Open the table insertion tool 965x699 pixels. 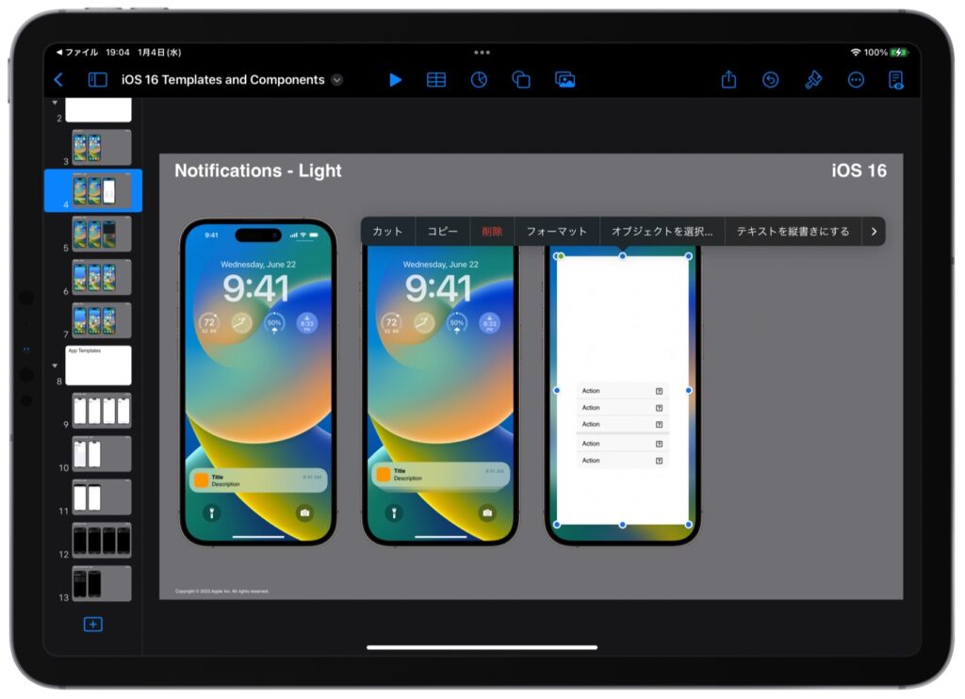tap(436, 80)
